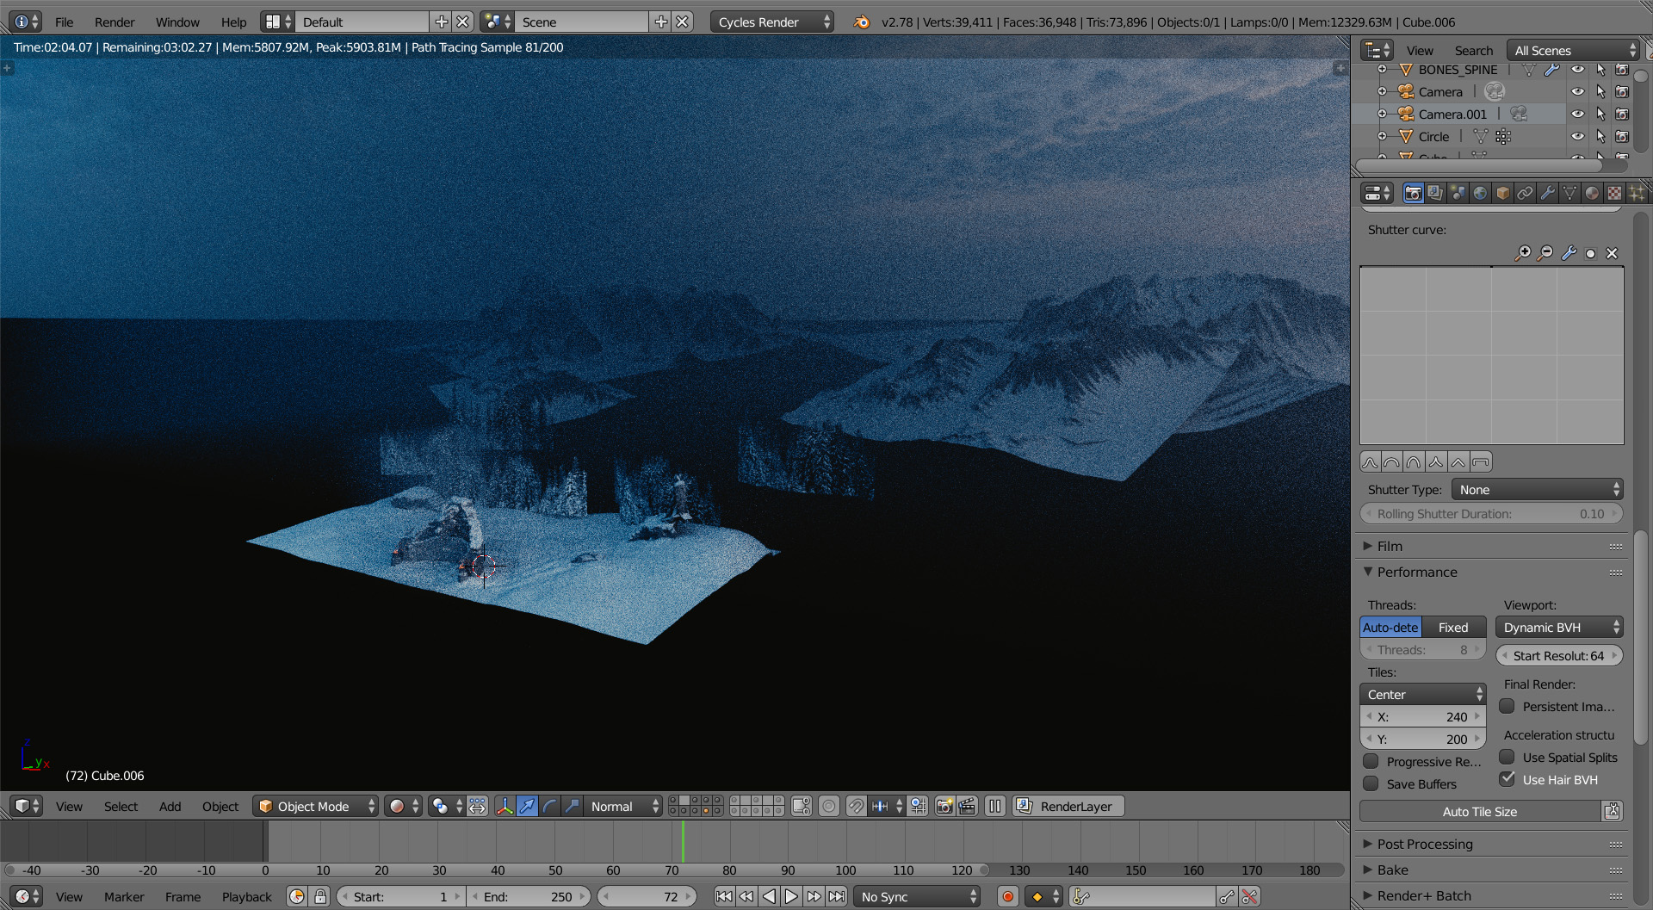Image resolution: width=1653 pixels, height=910 pixels.
Task: Zoom out on the shutter curve
Action: click(x=1545, y=253)
